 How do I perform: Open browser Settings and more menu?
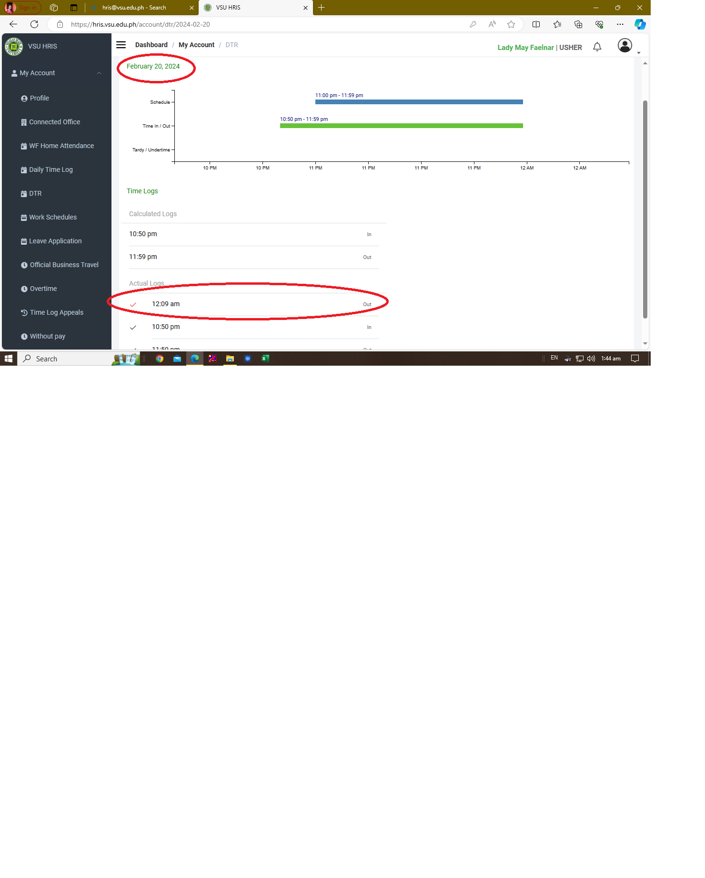click(620, 24)
